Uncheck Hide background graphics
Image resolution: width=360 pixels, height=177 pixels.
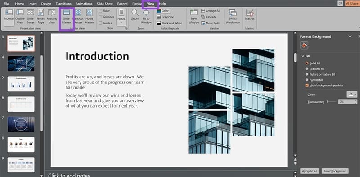(x=307, y=86)
